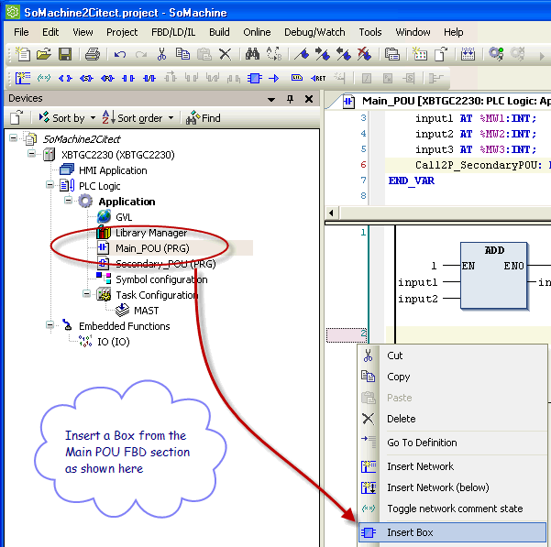
Task: Click the Insert Network icon in the FBD toolbar
Action: [x=23, y=78]
